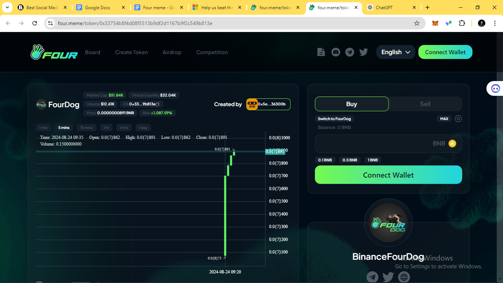
Task: Click the tallest green candlestick on chart
Action: pyautogui.click(x=225, y=216)
